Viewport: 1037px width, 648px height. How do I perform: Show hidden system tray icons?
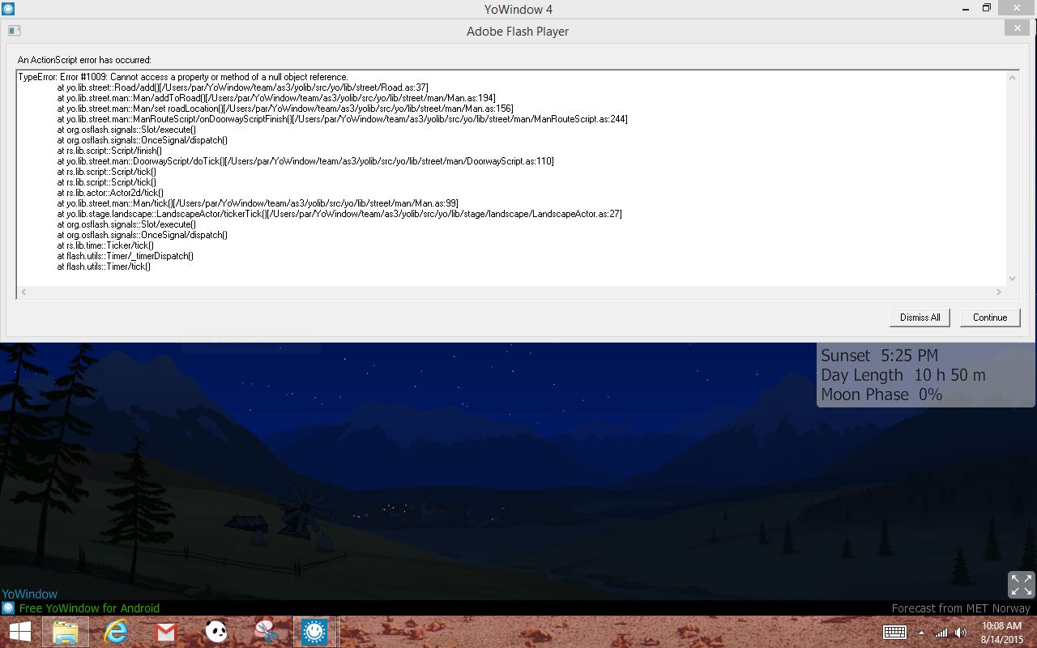tap(921, 633)
